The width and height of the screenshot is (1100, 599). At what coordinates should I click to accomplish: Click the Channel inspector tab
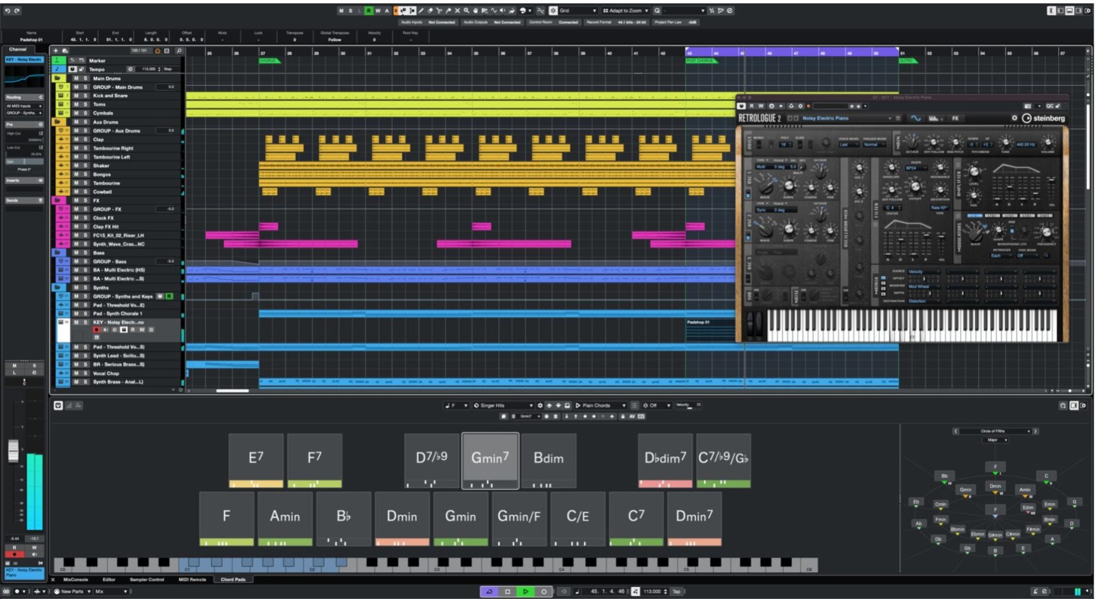click(18, 49)
